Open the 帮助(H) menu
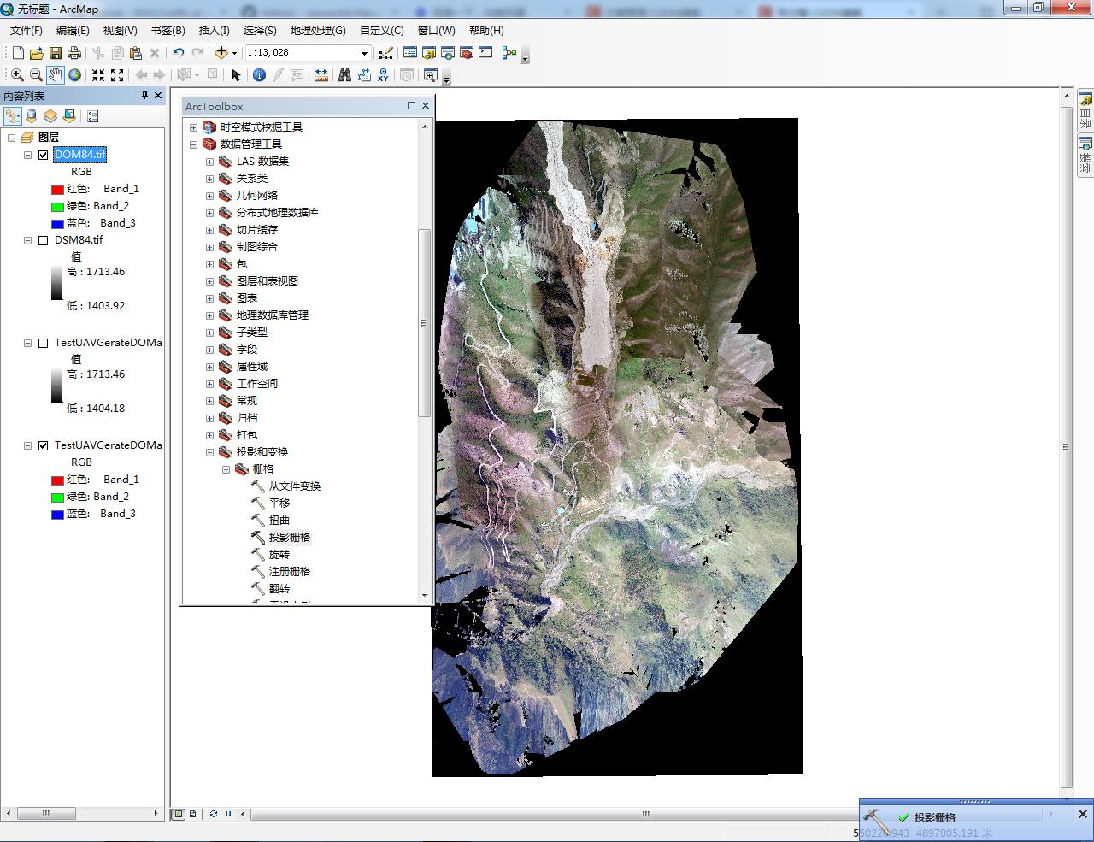This screenshot has height=842, width=1094. click(486, 30)
